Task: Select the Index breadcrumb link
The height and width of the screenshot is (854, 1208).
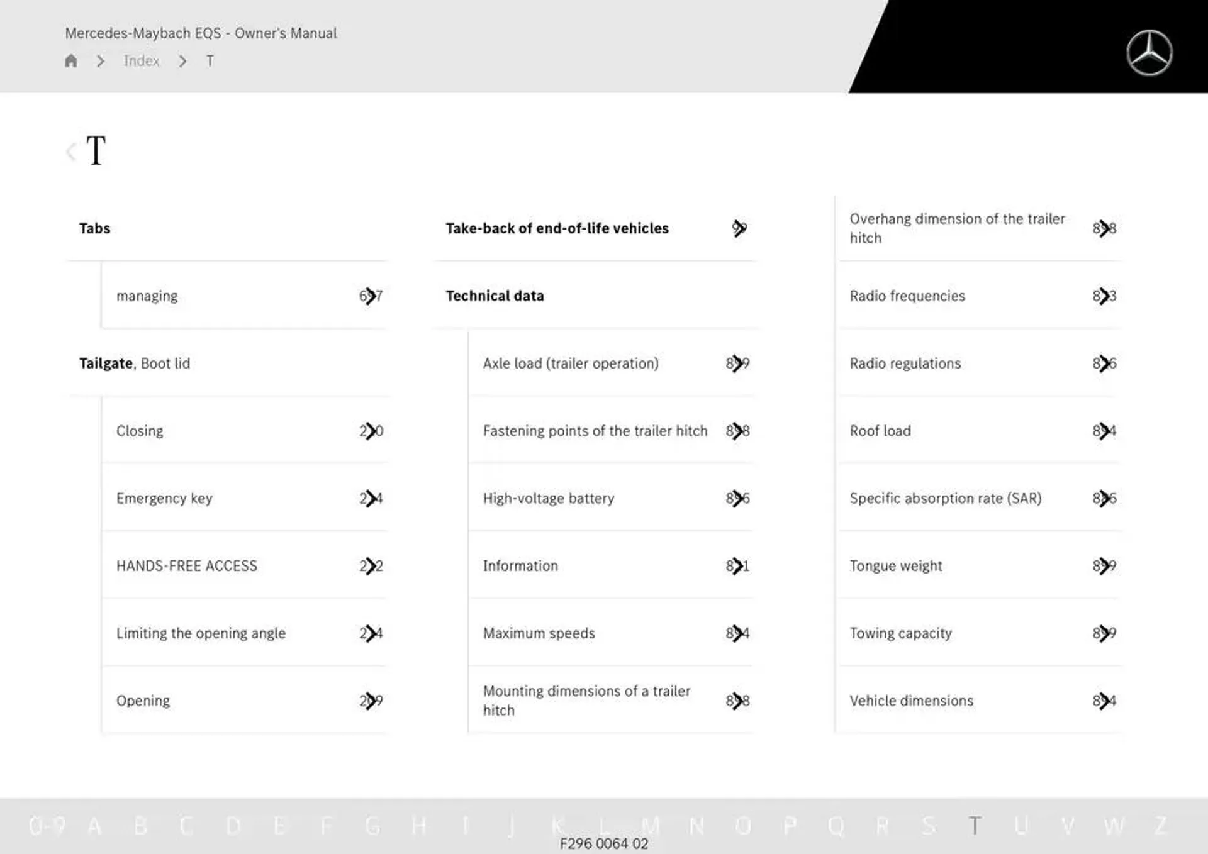Action: 142,61
